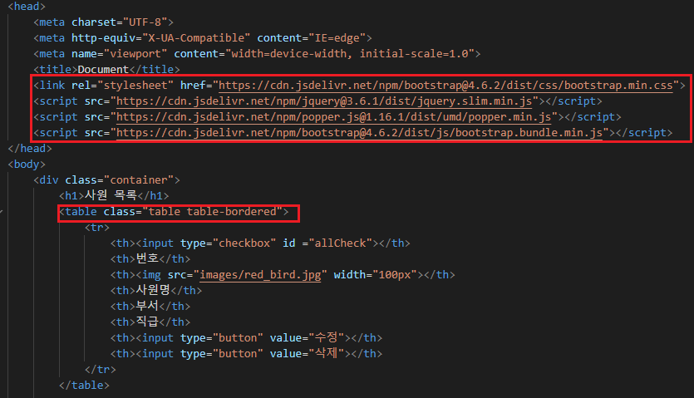Click the closing /tr tag

click(x=100, y=369)
